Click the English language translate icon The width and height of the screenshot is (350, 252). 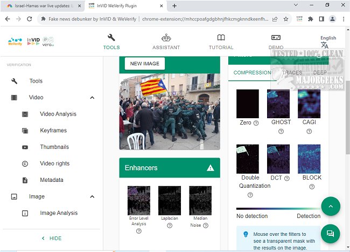click(x=325, y=45)
